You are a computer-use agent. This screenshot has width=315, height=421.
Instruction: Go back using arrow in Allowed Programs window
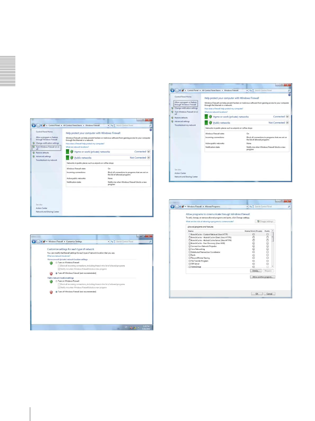pos(173,207)
